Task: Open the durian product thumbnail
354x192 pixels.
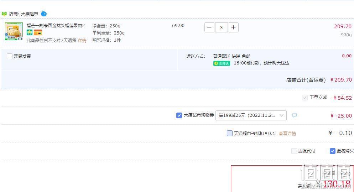Action: click(14, 31)
